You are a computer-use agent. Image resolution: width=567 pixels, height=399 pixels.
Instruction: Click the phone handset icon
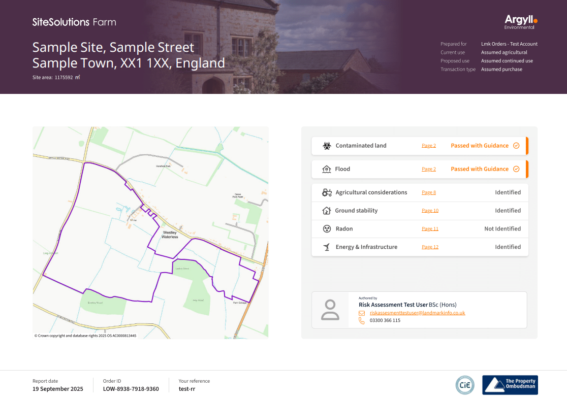pyautogui.click(x=362, y=321)
